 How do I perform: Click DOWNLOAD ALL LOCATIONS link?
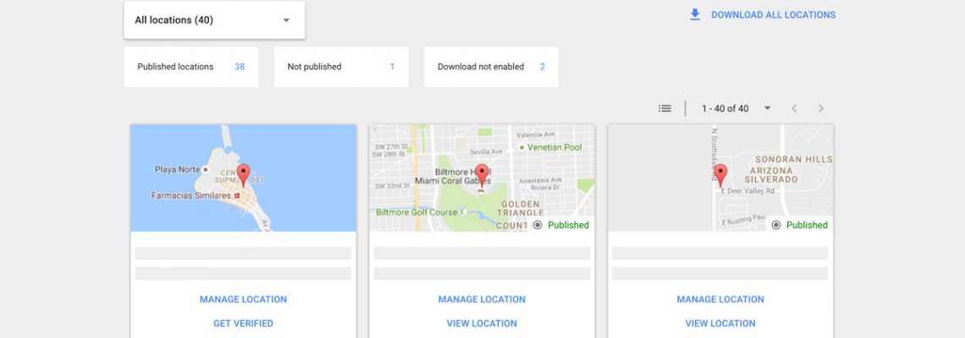773,14
